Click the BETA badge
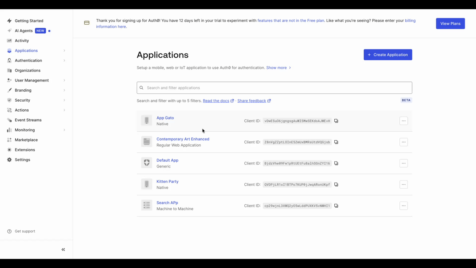Image resolution: width=476 pixels, height=268 pixels. [406, 100]
